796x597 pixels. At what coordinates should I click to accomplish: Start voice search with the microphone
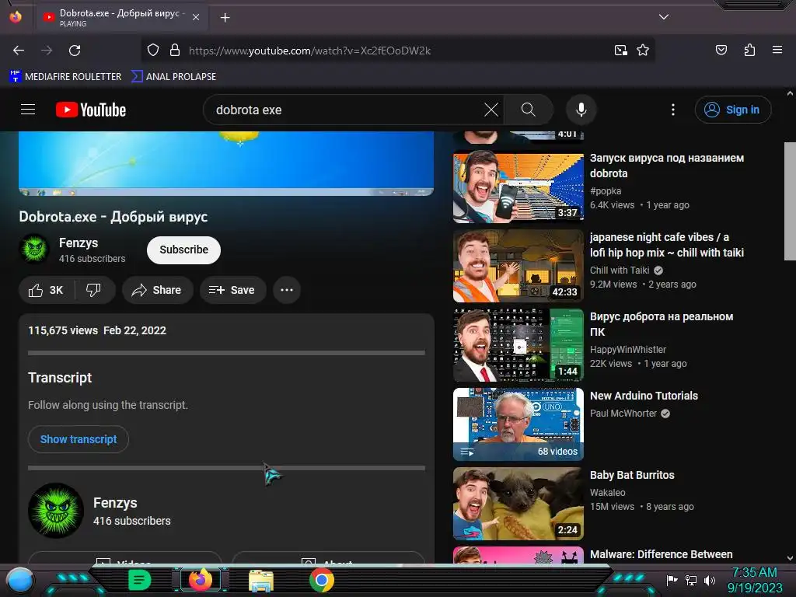click(x=581, y=110)
